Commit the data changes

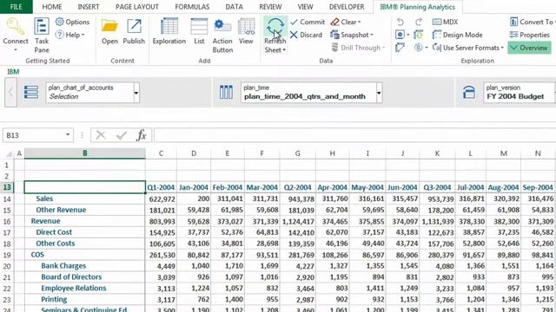pyautogui.click(x=307, y=22)
